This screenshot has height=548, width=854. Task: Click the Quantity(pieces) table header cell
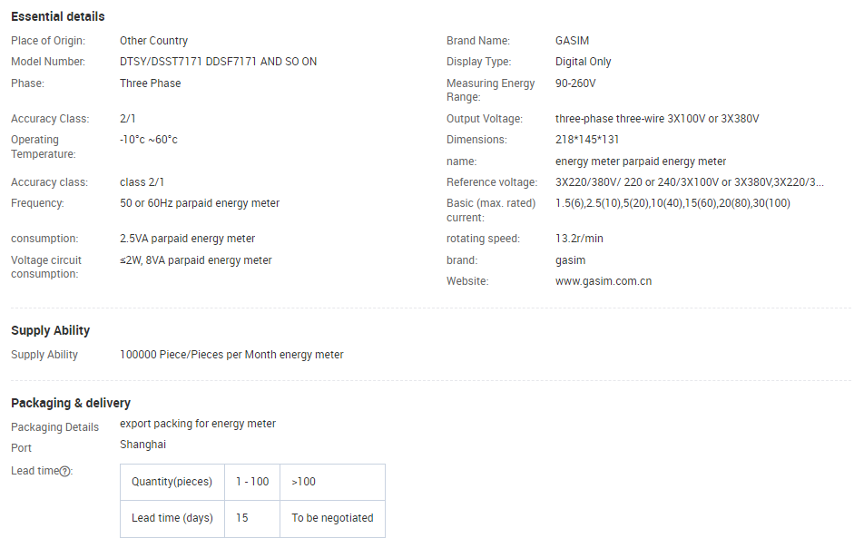172,482
